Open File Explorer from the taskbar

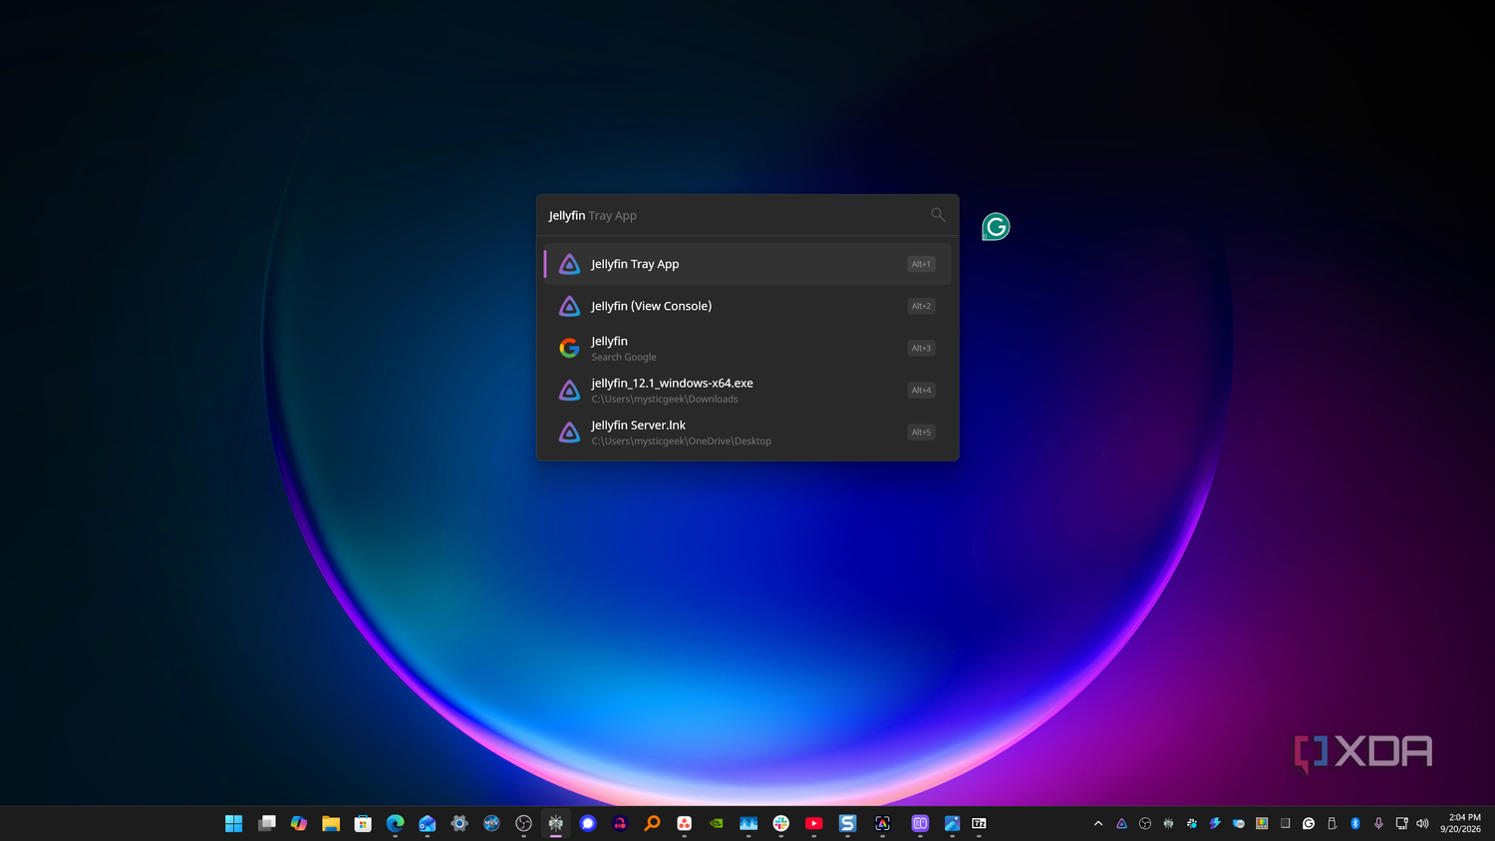(x=331, y=823)
